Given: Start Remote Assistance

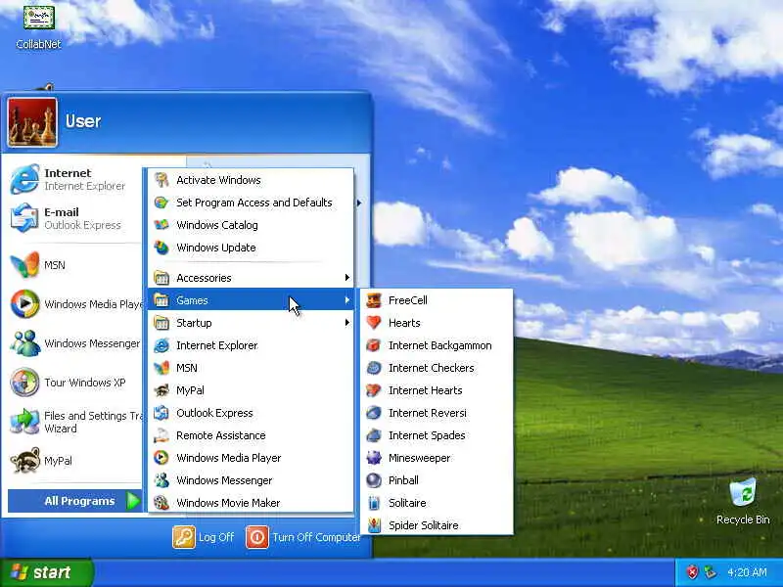Looking at the screenshot, I should coord(251,435).
